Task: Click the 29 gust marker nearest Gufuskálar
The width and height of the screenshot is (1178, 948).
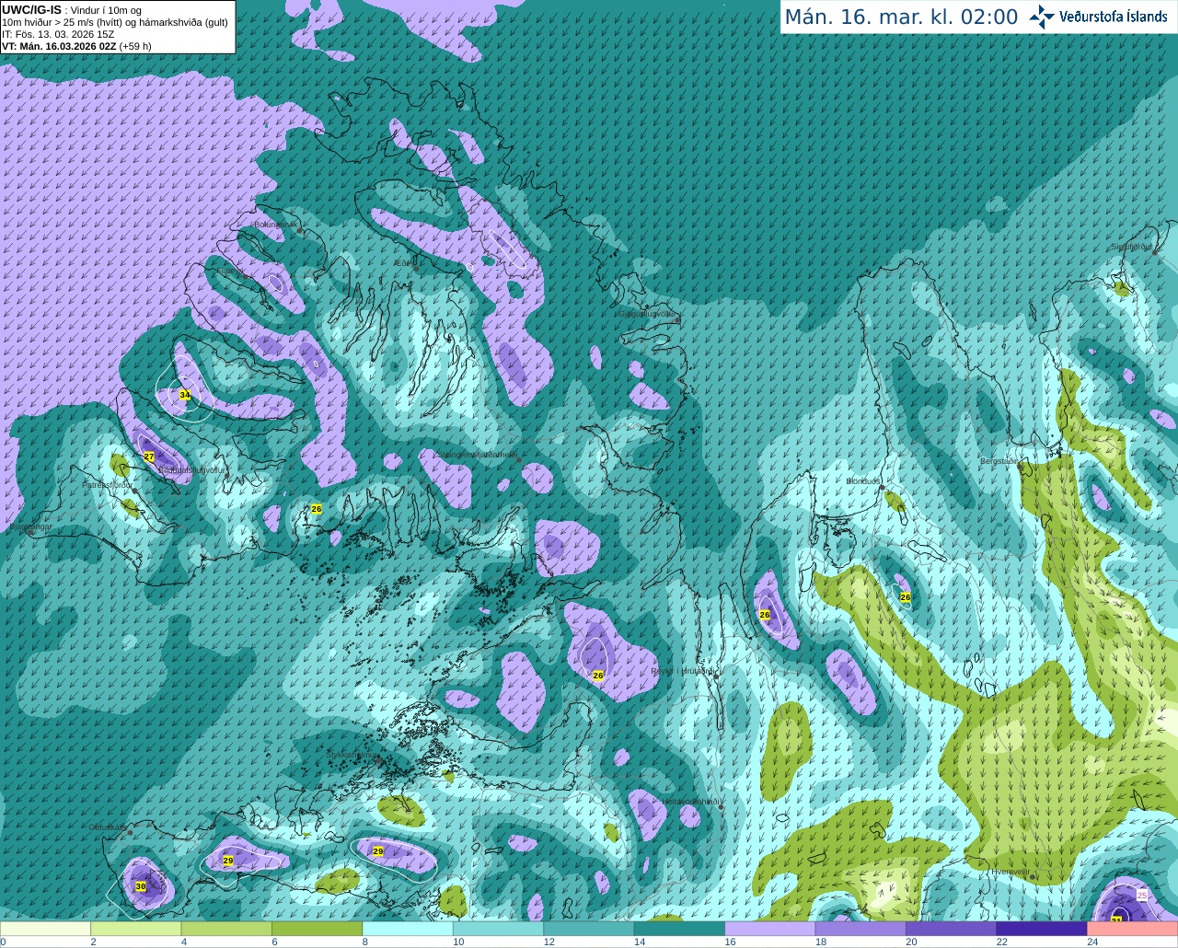Action: 228,861
